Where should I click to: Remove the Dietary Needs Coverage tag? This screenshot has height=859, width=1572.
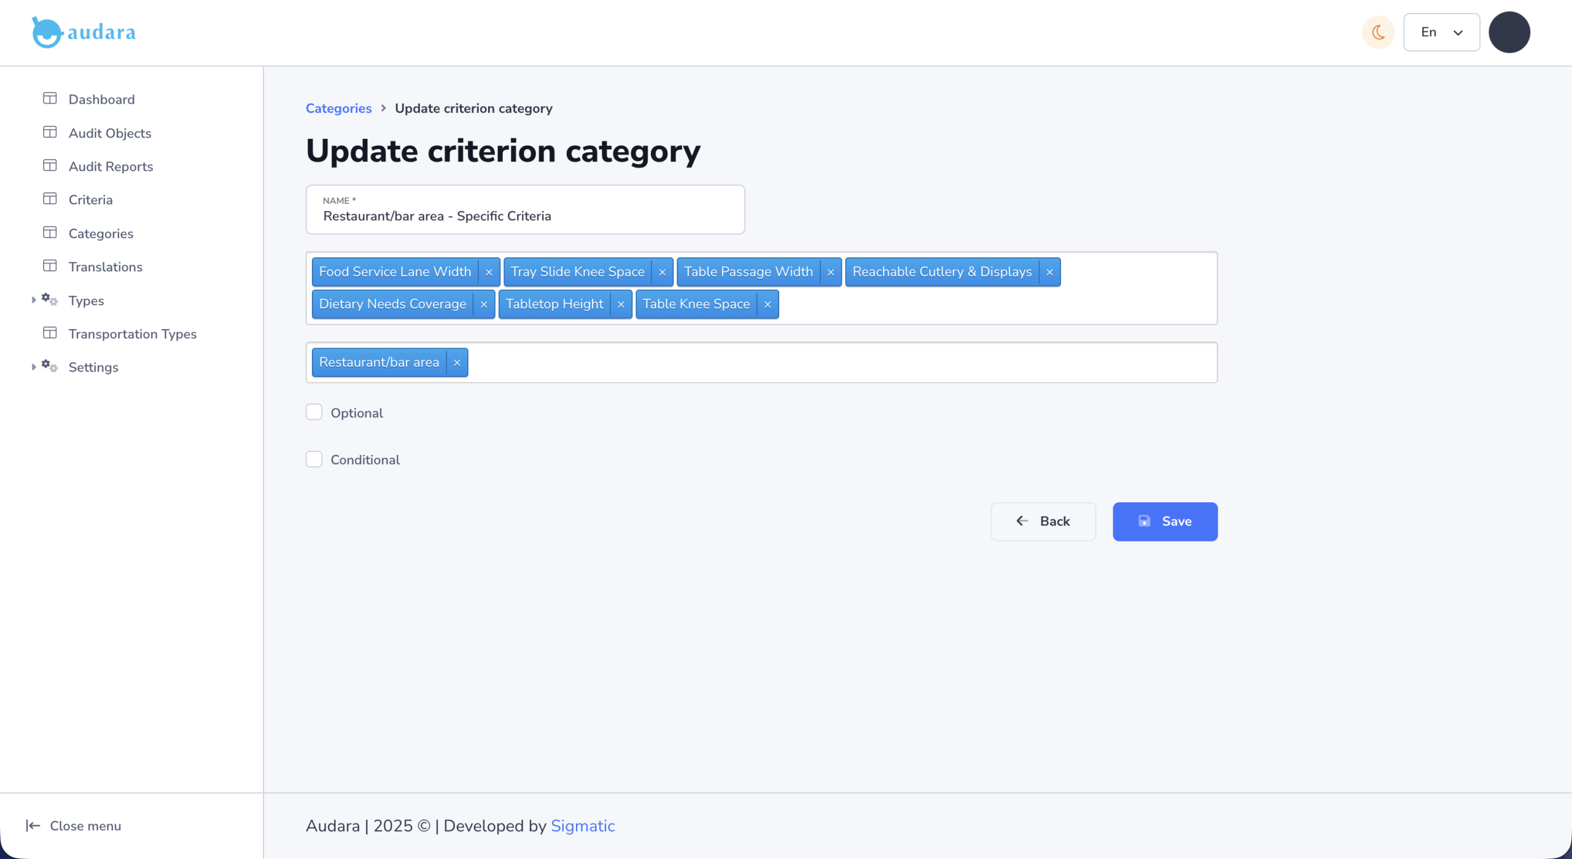point(484,305)
